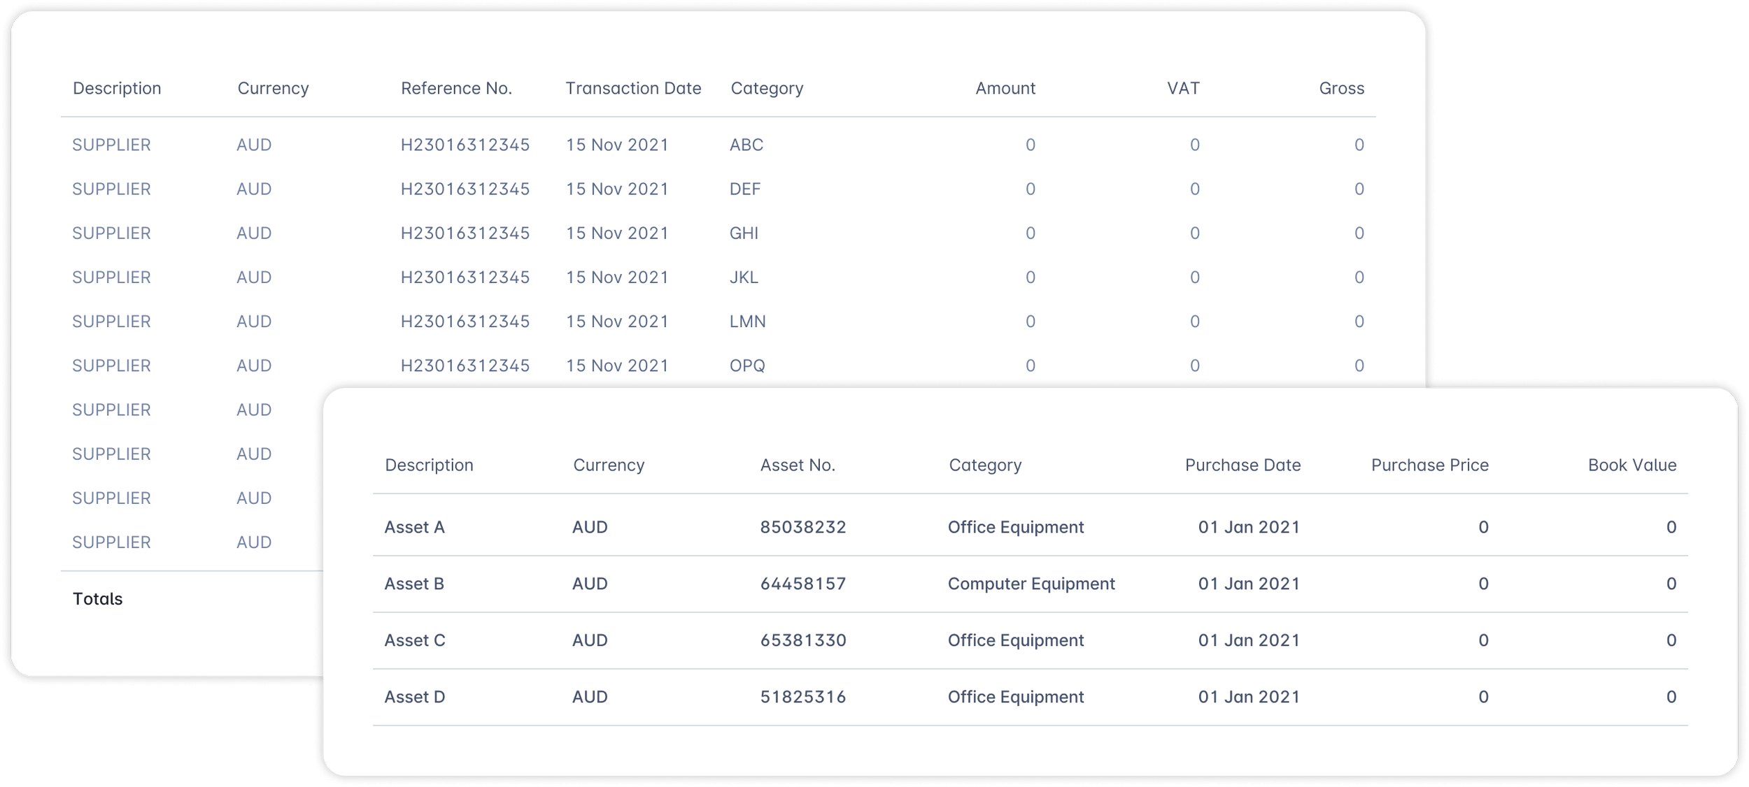Click the VAT column header

[x=1183, y=88]
